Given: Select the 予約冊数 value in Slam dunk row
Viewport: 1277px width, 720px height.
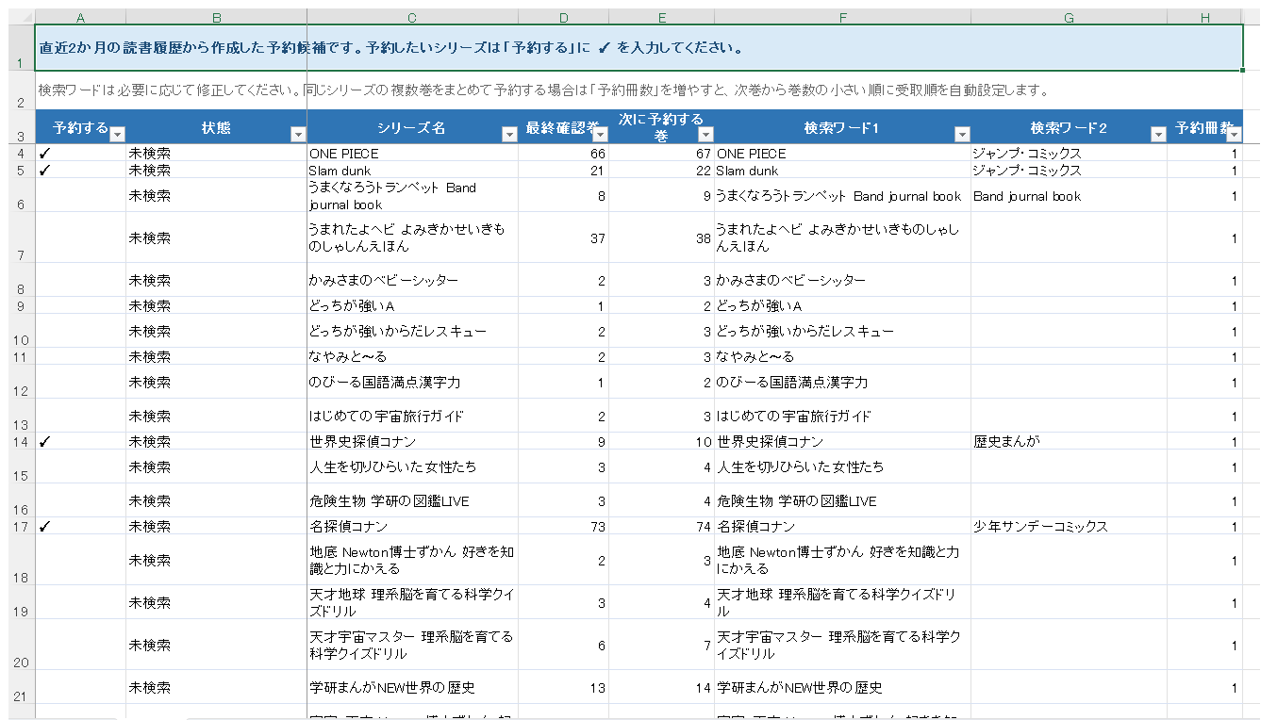Looking at the screenshot, I should click(1204, 170).
